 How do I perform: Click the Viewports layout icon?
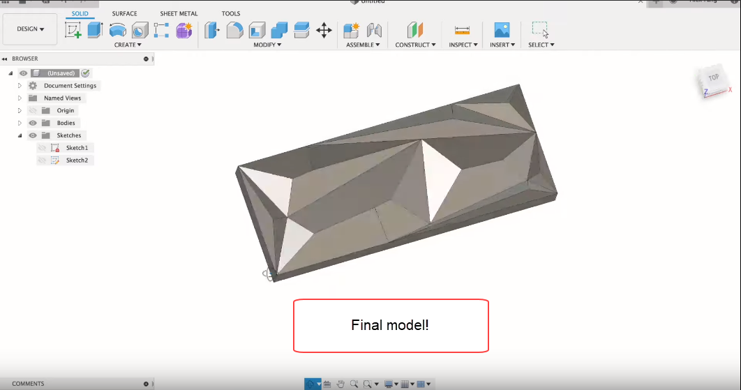coord(421,384)
